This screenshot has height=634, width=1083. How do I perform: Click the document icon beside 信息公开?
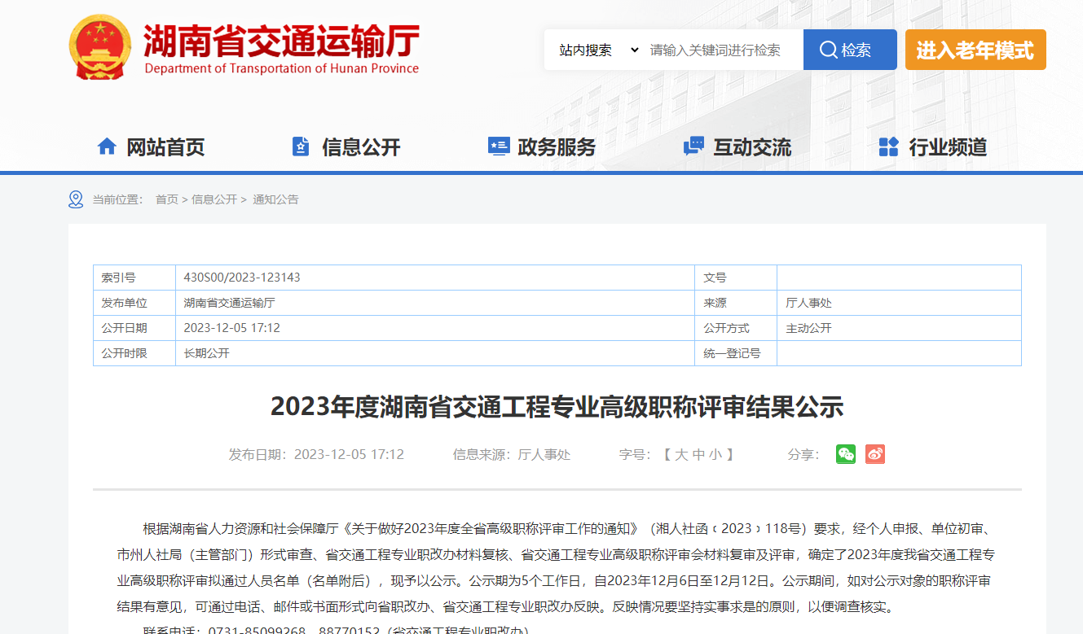(301, 146)
